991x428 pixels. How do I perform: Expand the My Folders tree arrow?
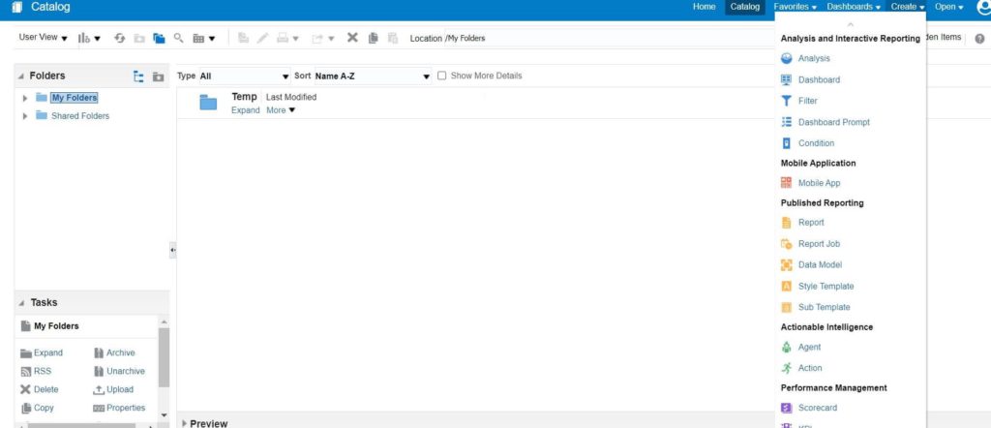[x=25, y=99]
